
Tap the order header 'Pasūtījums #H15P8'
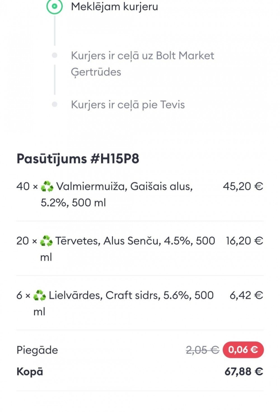pos(78,159)
